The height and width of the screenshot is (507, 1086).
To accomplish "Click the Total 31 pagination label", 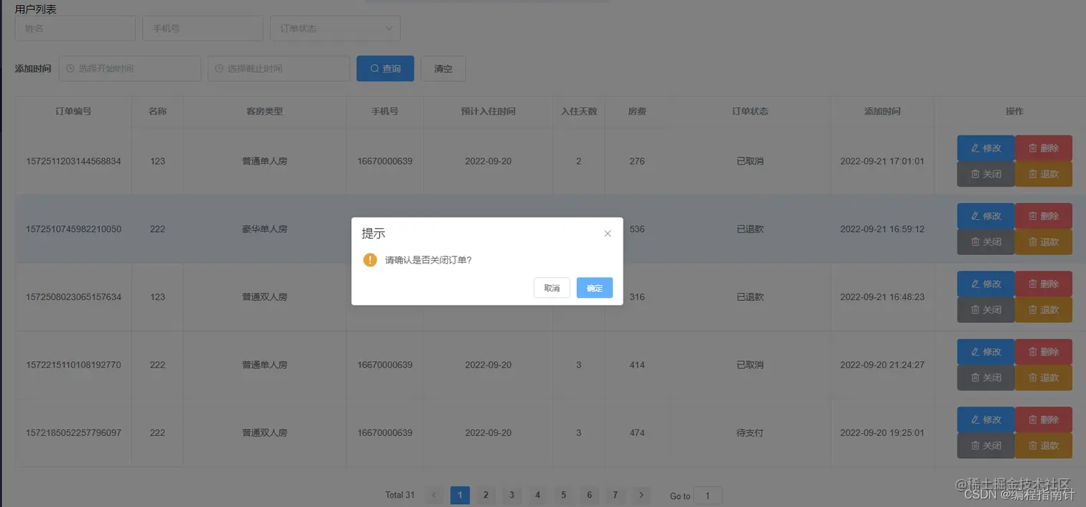I will point(400,495).
